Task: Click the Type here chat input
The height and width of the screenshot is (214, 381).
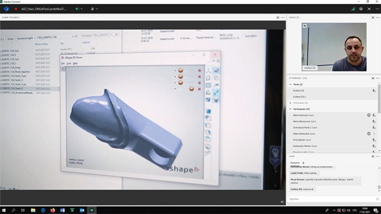Action: [x=331, y=199]
